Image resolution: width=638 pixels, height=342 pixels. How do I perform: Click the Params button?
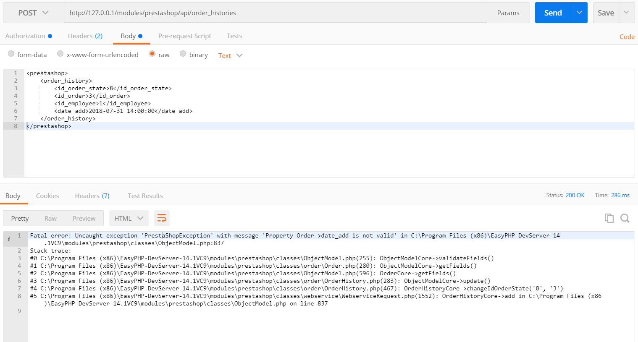point(508,13)
